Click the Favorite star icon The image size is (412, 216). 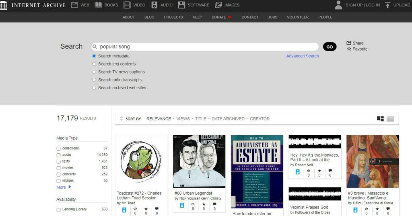349,49
